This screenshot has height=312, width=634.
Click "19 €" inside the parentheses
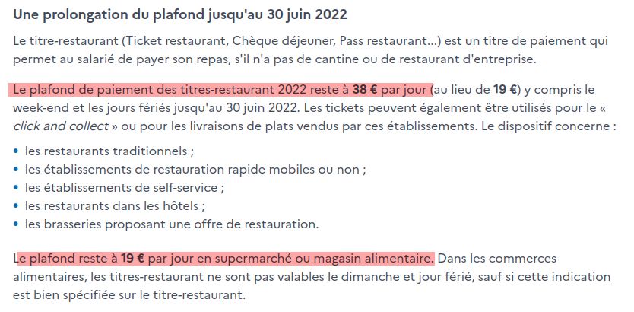(502, 88)
